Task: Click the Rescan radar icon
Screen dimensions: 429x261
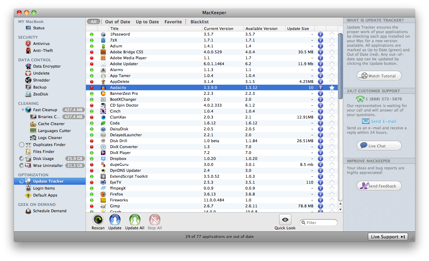Action: click(98, 220)
